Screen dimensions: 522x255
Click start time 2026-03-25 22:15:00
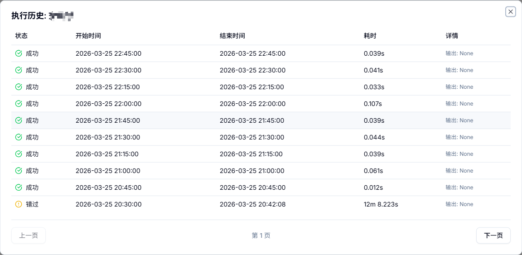pyautogui.click(x=108, y=87)
